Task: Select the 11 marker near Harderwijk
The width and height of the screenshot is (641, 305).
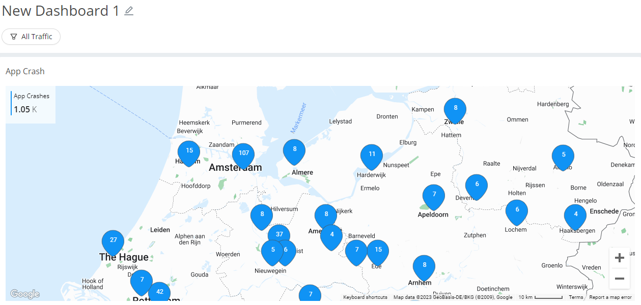Action: coord(372,155)
